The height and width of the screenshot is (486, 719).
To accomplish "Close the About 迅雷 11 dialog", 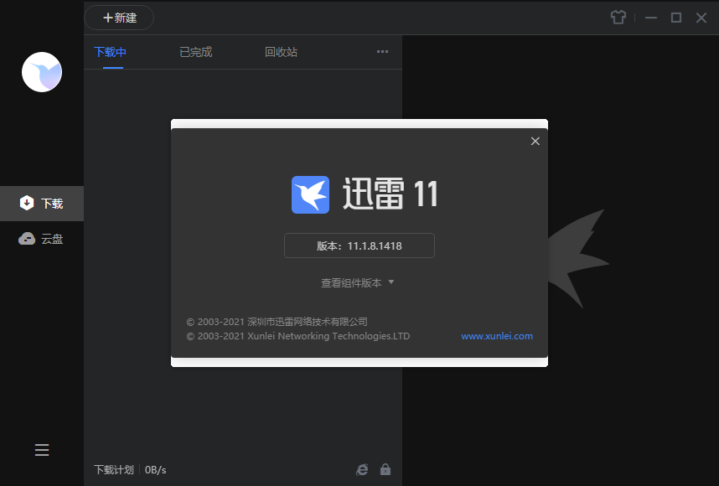I will 535,142.
